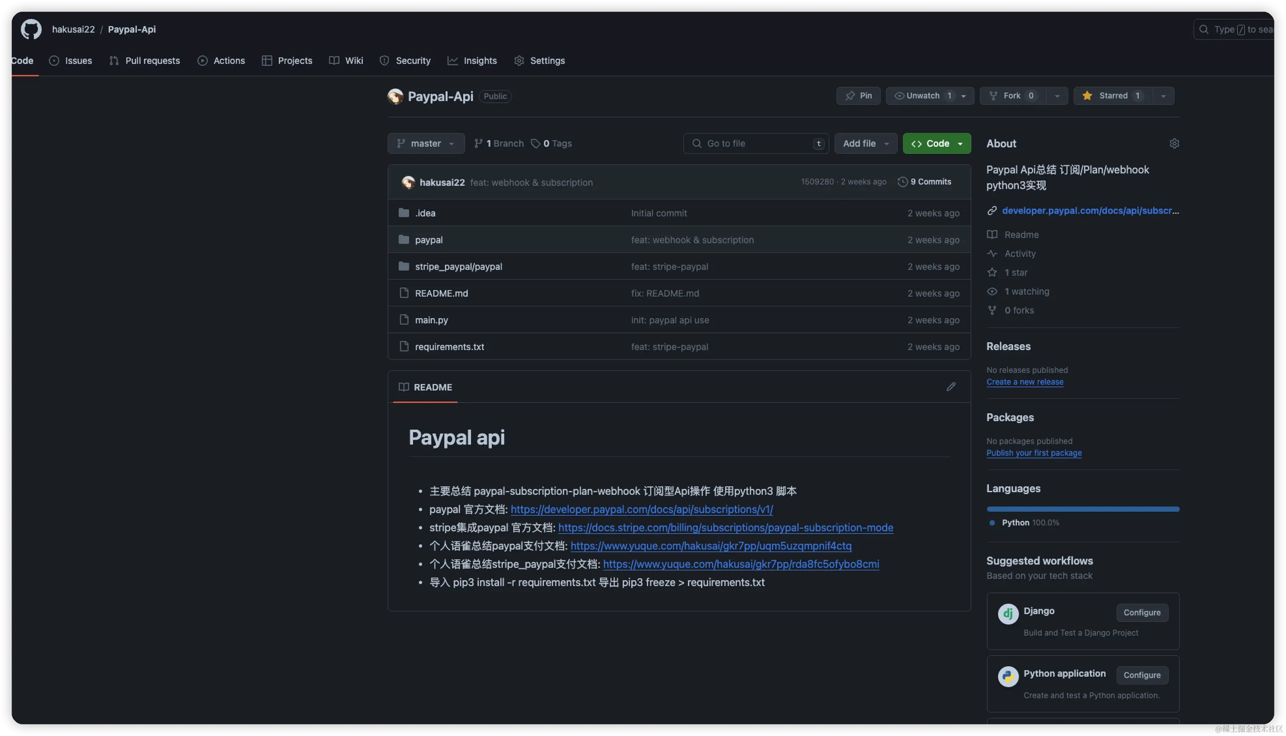Image resolution: width=1286 pixels, height=736 pixels.
Task: Open About settings gear icon
Action: (x=1174, y=143)
